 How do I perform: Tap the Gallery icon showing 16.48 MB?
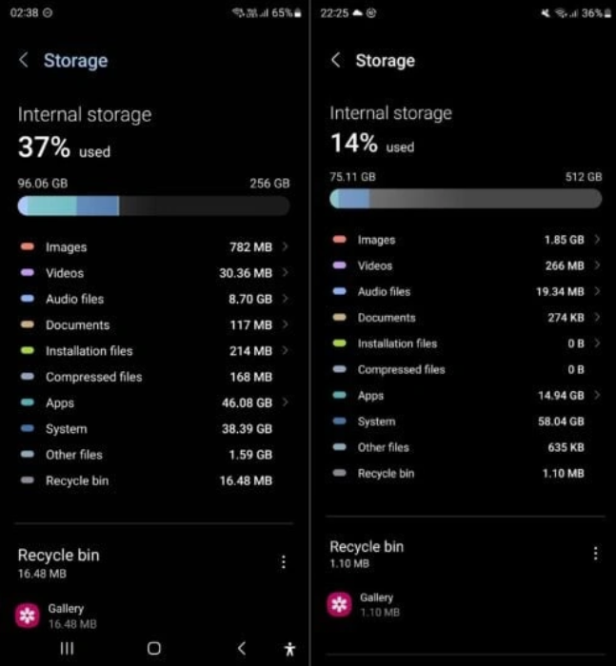click(28, 616)
